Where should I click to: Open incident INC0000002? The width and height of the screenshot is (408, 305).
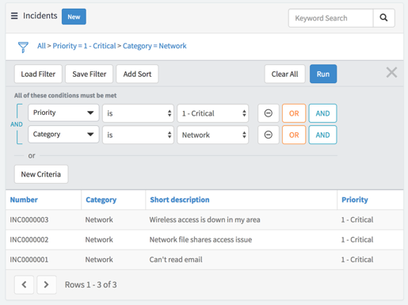[29, 240]
